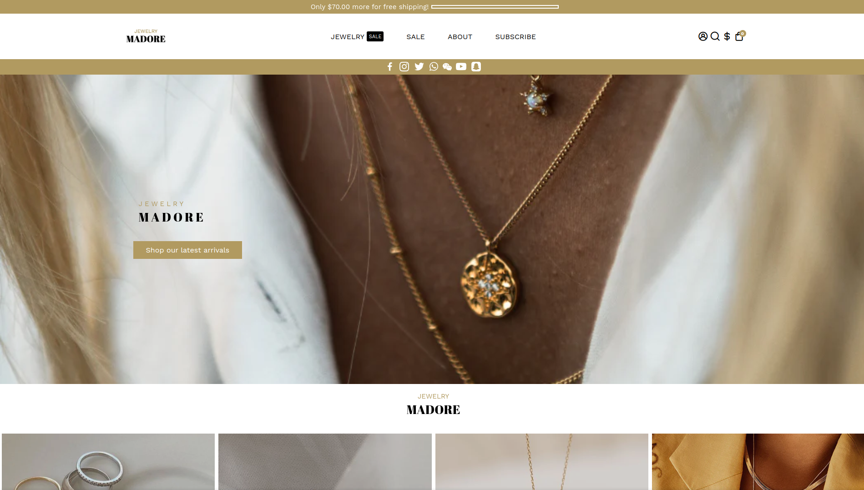Image resolution: width=864 pixels, height=490 pixels.
Task: Open the Facebook social link icon
Action: [x=390, y=67]
